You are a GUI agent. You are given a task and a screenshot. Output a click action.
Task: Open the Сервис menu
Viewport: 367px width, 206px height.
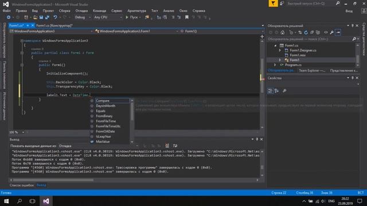click(117, 11)
